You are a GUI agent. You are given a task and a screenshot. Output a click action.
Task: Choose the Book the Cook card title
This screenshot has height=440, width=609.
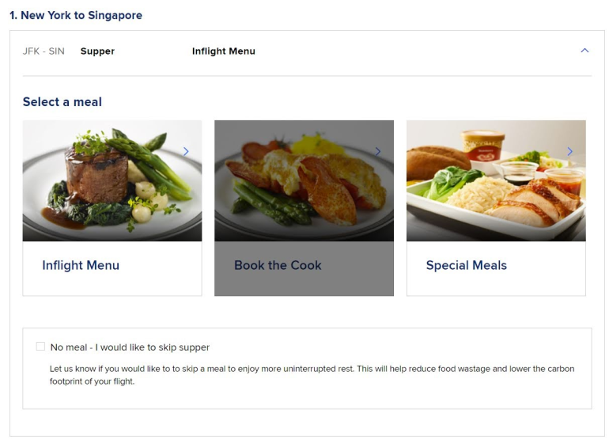pyautogui.click(x=278, y=265)
